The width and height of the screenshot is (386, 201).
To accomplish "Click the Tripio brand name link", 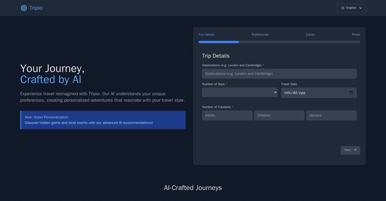I will [x=36, y=8].
